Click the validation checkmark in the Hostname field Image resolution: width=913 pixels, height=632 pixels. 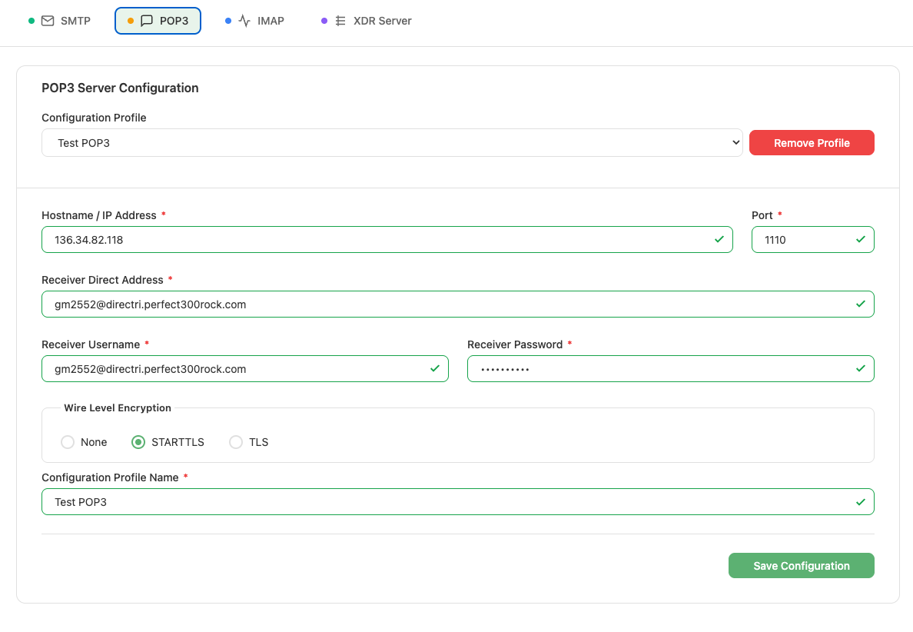(719, 239)
